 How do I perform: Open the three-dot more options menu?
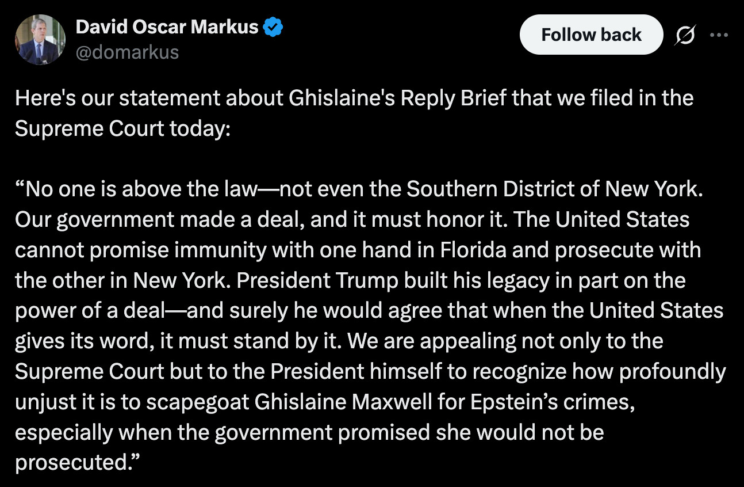719,35
